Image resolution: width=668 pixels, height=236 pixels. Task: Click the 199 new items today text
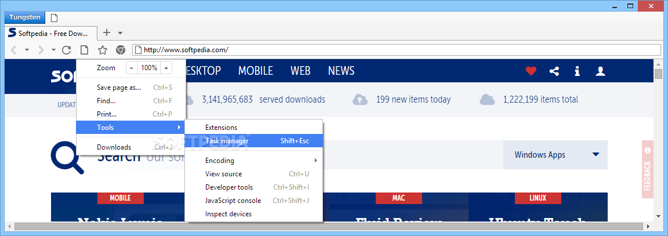coord(413,100)
